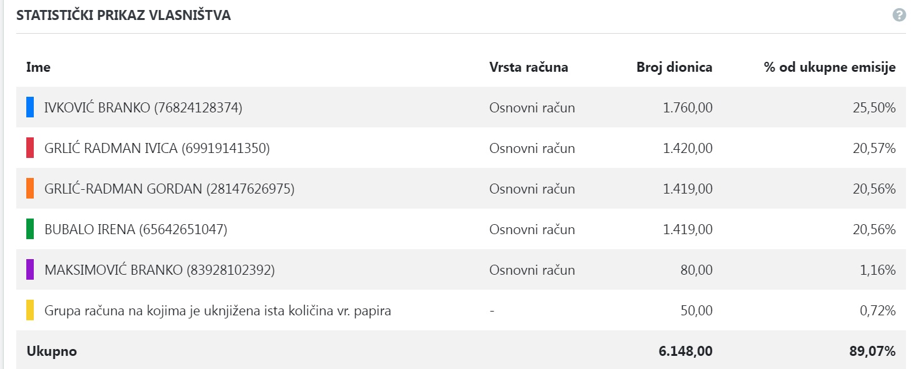The image size is (911, 369).
Task: Sort by Broj dionica column header
Action: [674, 67]
